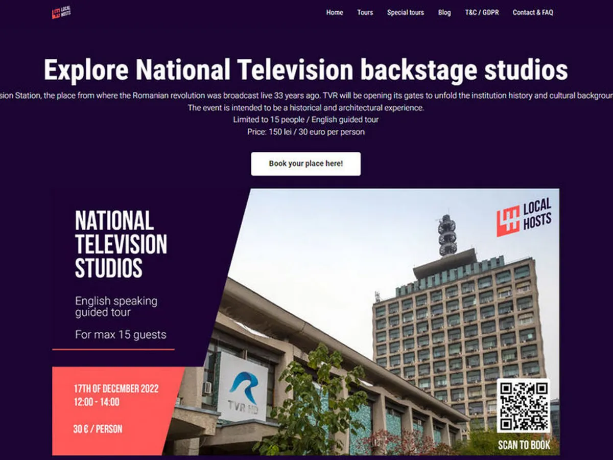Open the Special tours menu
This screenshot has height=460, width=613.
(x=405, y=13)
